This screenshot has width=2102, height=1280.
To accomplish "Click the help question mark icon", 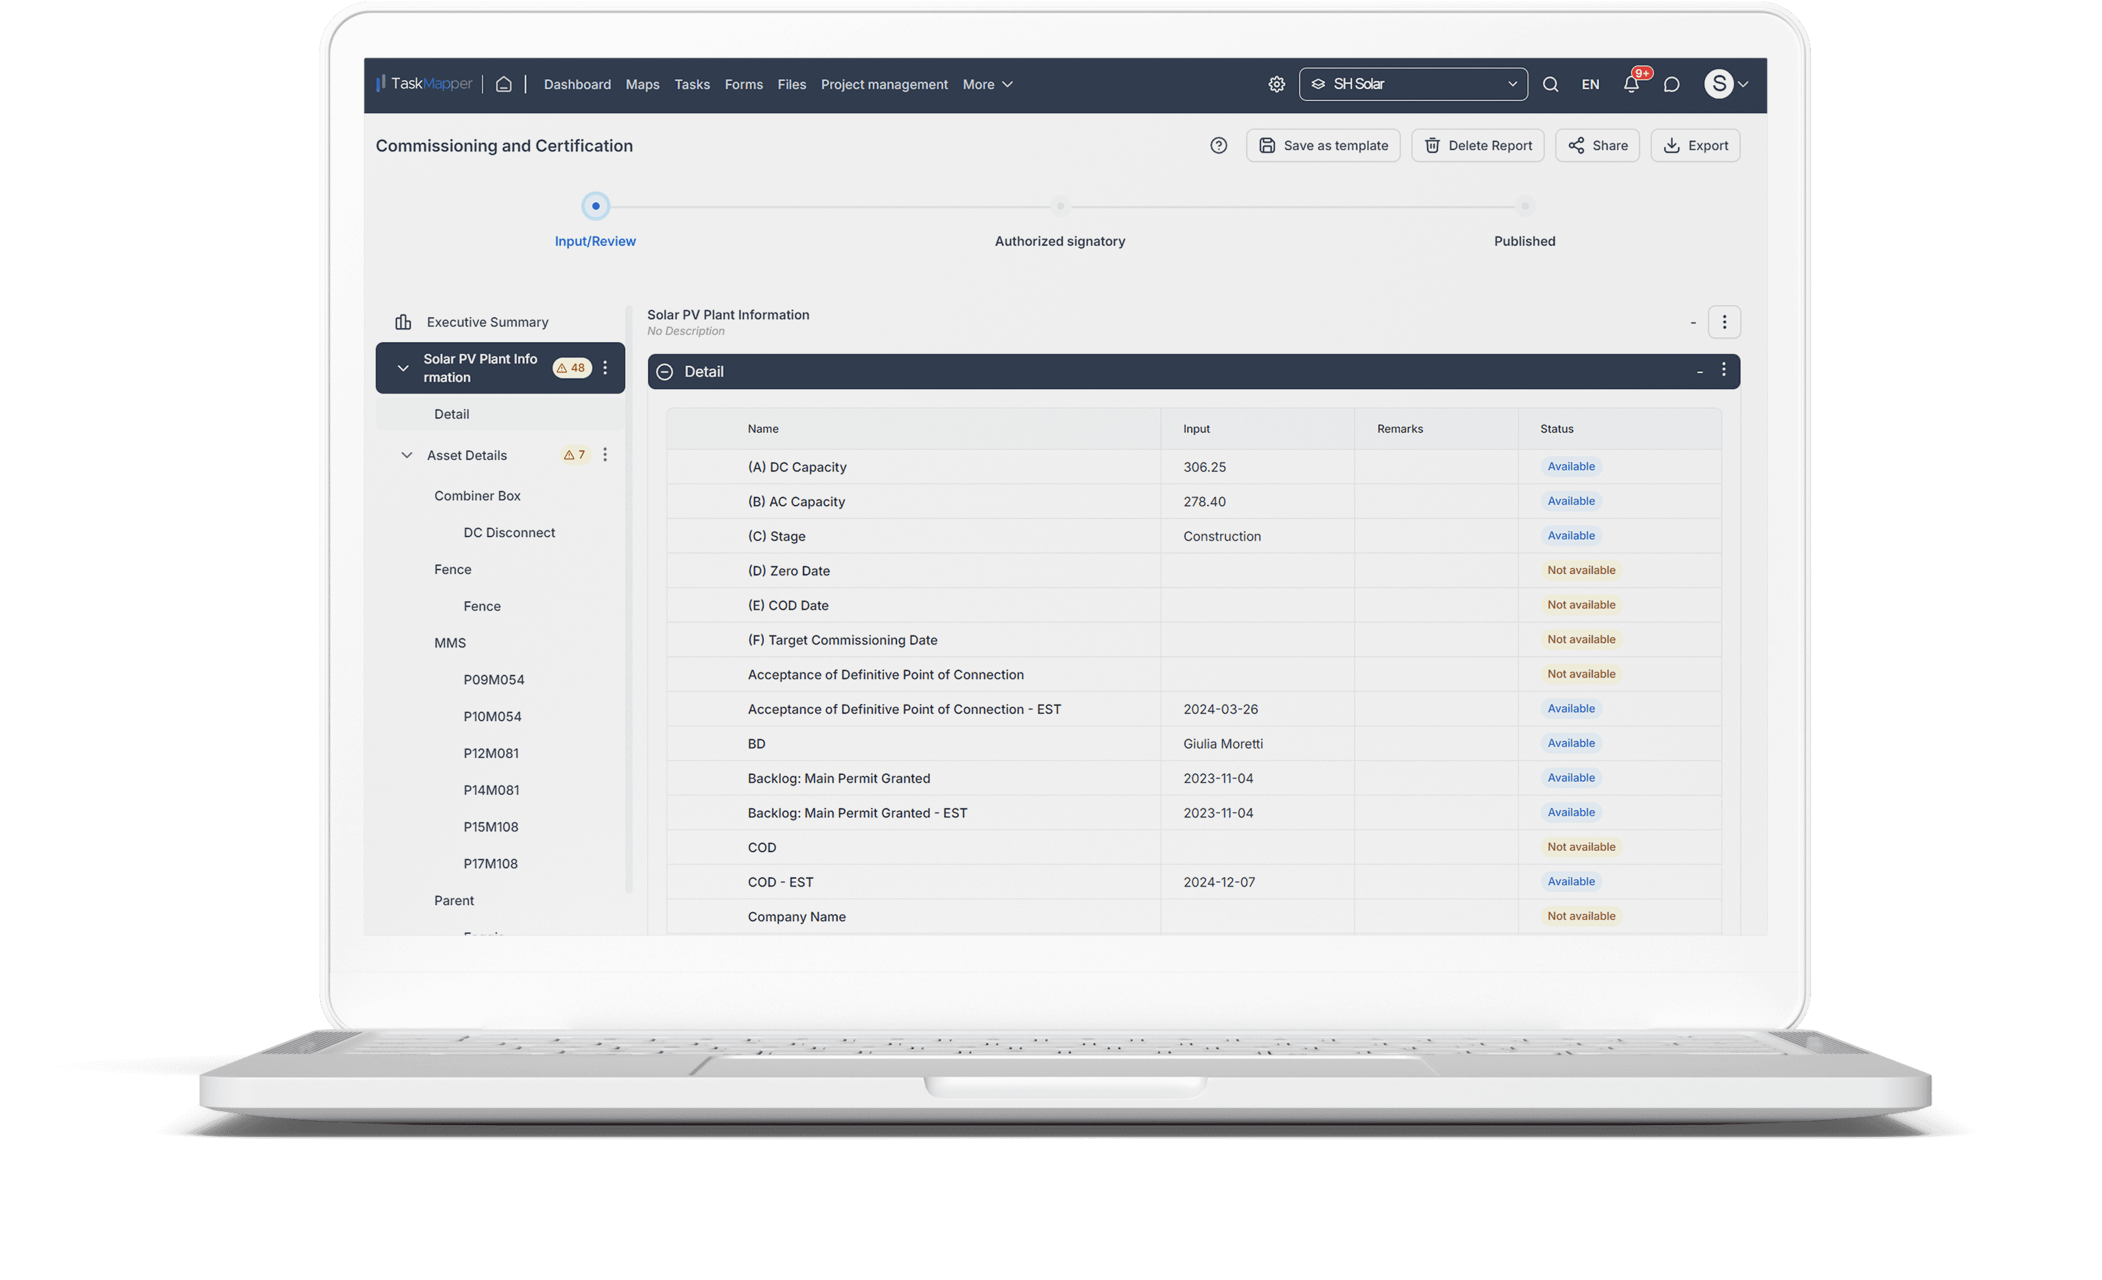I will [x=1218, y=145].
